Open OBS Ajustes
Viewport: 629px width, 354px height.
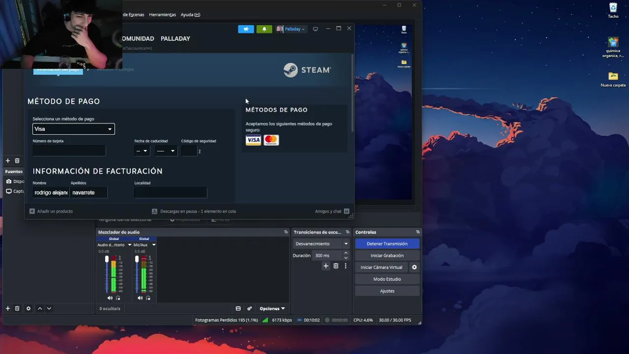point(387,291)
